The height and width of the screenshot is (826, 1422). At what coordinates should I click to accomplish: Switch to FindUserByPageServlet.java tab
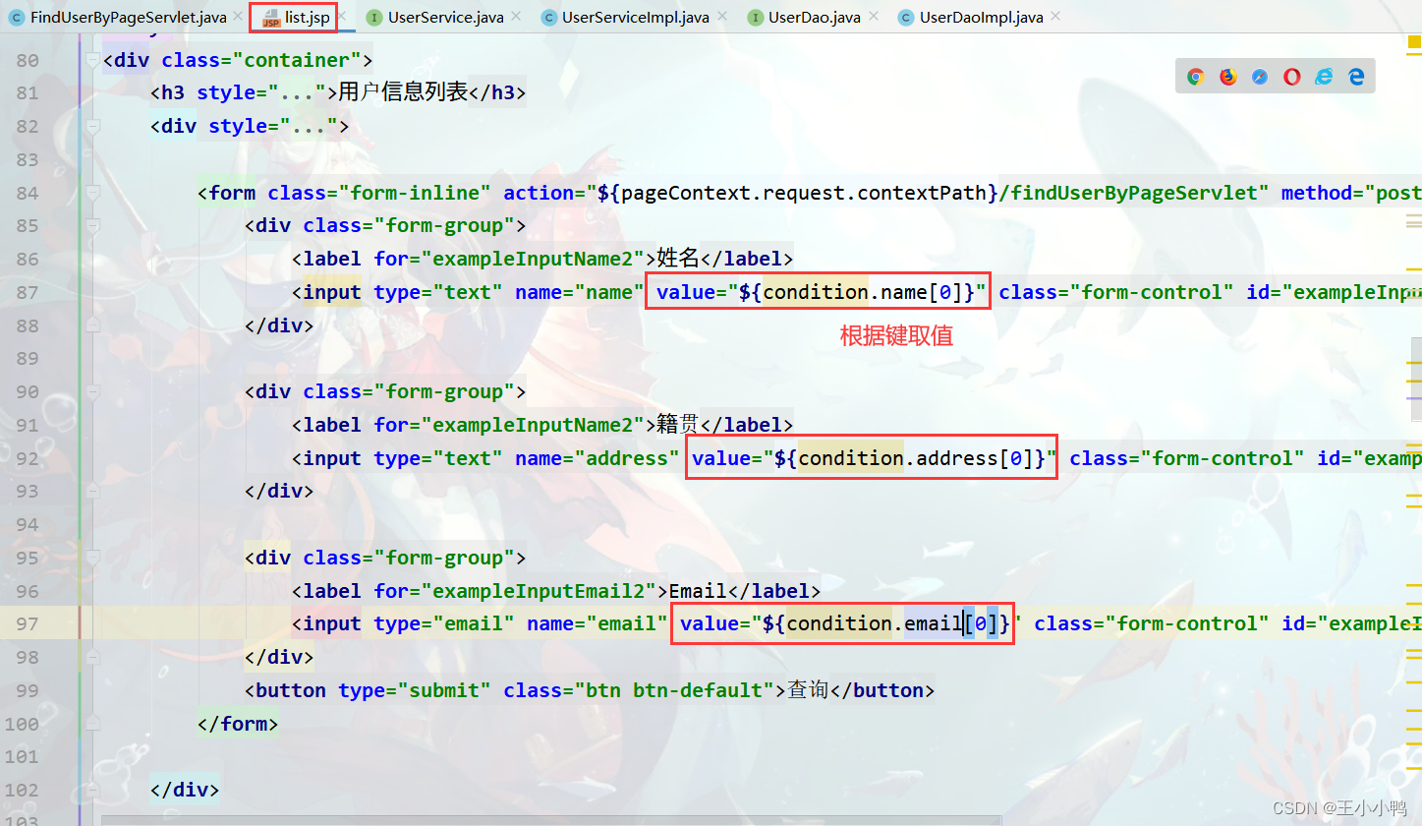[129, 18]
